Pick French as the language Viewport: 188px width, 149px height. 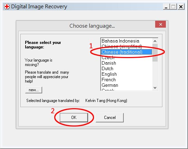pos(126,80)
